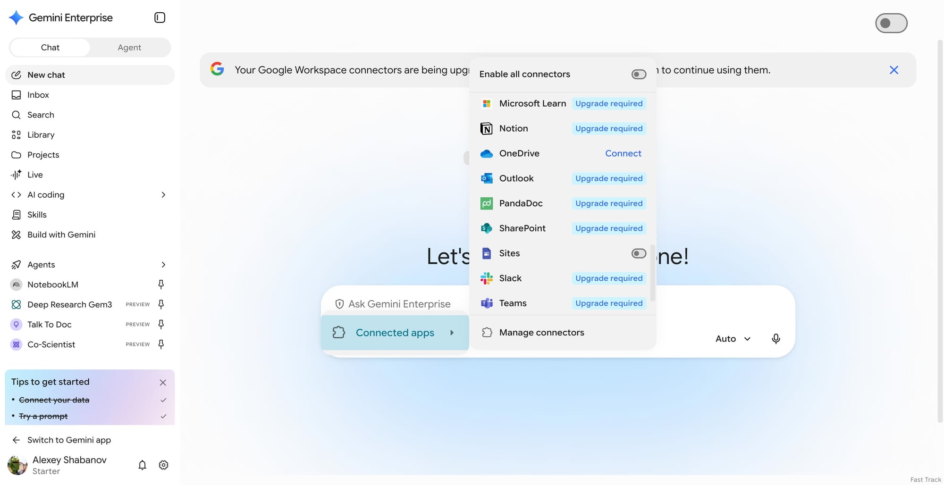Click the Search magnifier icon
Screen dimensions: 944x485
point(16,115)
